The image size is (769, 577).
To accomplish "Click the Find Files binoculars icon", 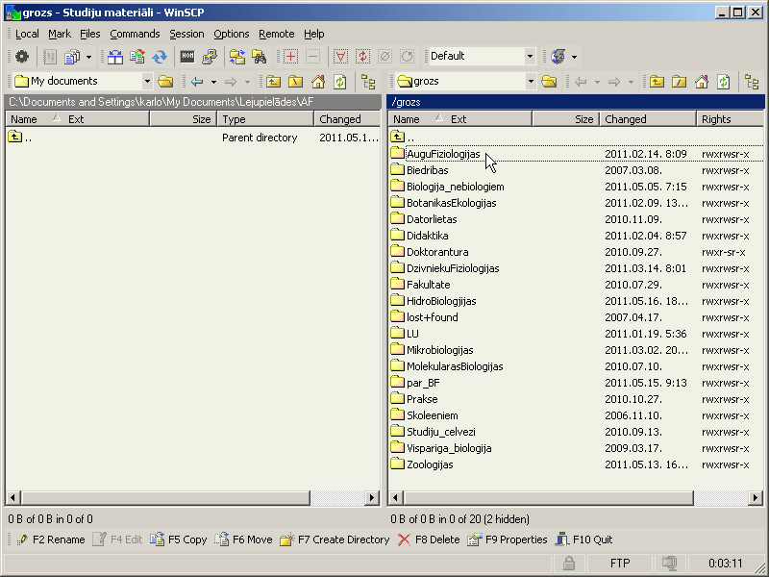I will (x=260, y=57).
